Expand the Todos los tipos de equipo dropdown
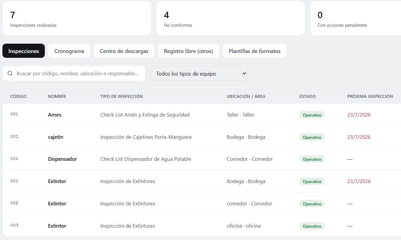Screen dimensions: 401x240 pyautogui.click(x=199, y=73)
